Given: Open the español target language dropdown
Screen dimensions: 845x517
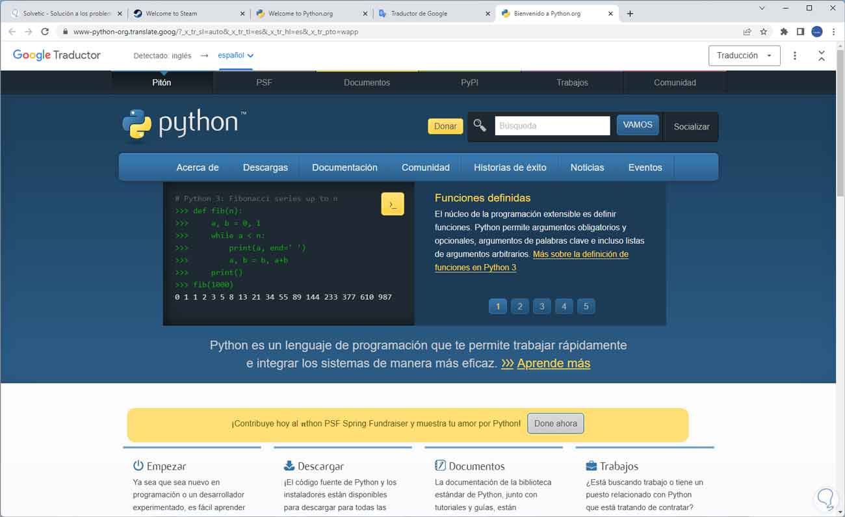Looking at the screenshot, I should [x=235, y=55].
